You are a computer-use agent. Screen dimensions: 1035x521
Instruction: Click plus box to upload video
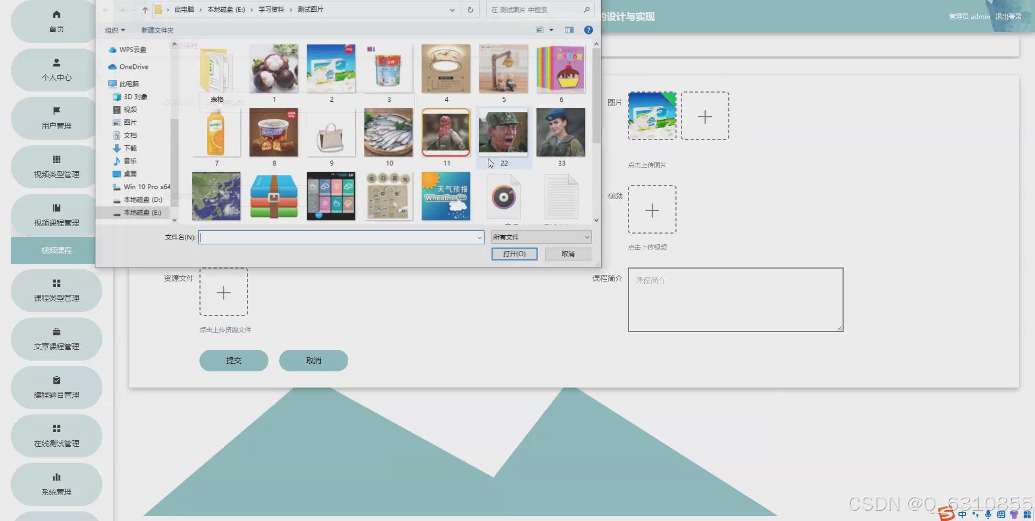[652, 209]
